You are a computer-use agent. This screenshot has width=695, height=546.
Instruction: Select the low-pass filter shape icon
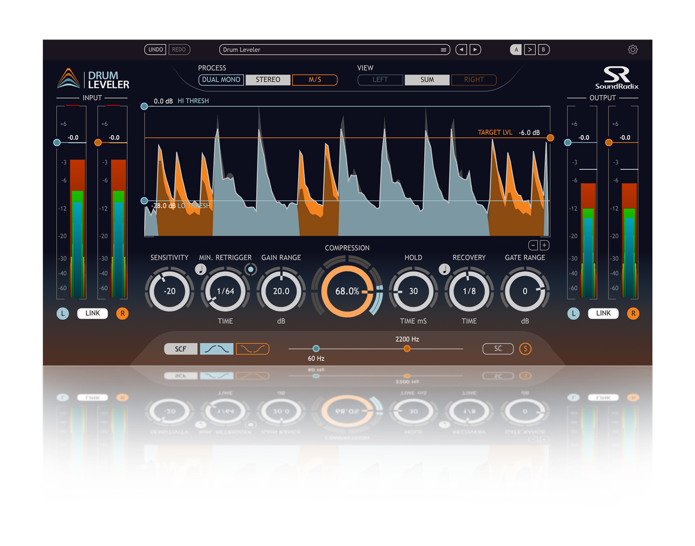[253, 348]
